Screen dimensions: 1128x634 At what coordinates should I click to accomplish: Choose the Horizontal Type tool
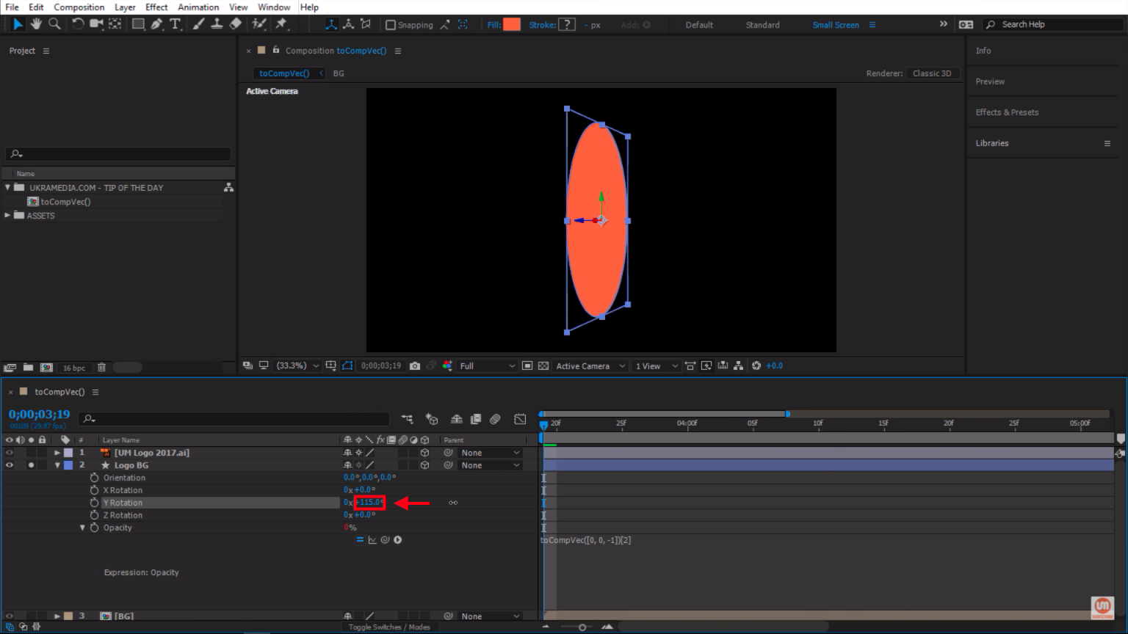(175, 24)
